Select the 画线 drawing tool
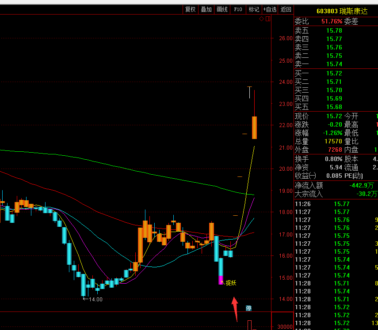The image size is (378, 330). 222,10
